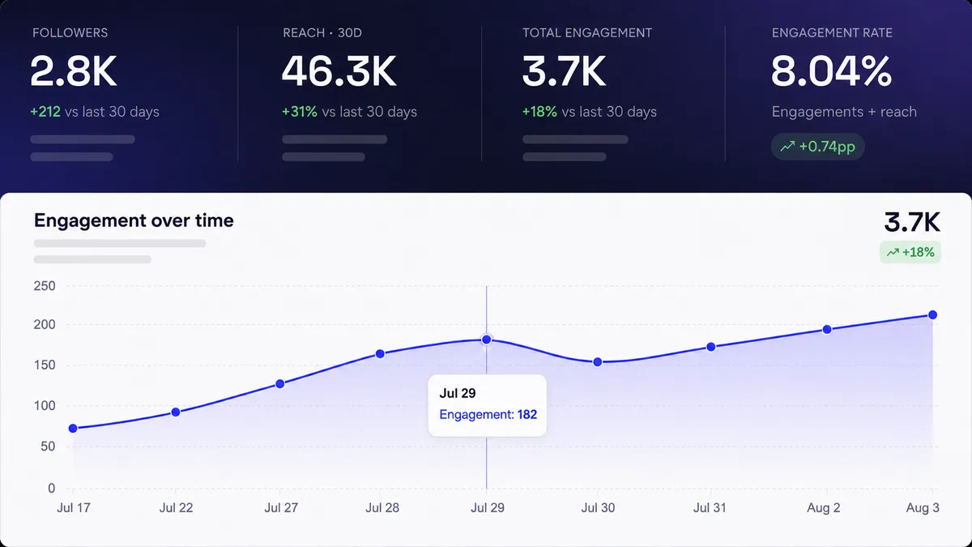
Task: Click the 50 y-axis label
Action: [48, 447]
